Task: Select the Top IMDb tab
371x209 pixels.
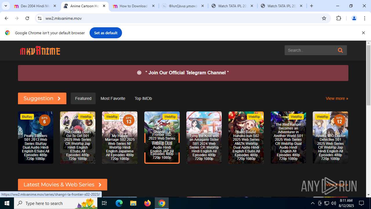Action: click(x=143, y=98)
